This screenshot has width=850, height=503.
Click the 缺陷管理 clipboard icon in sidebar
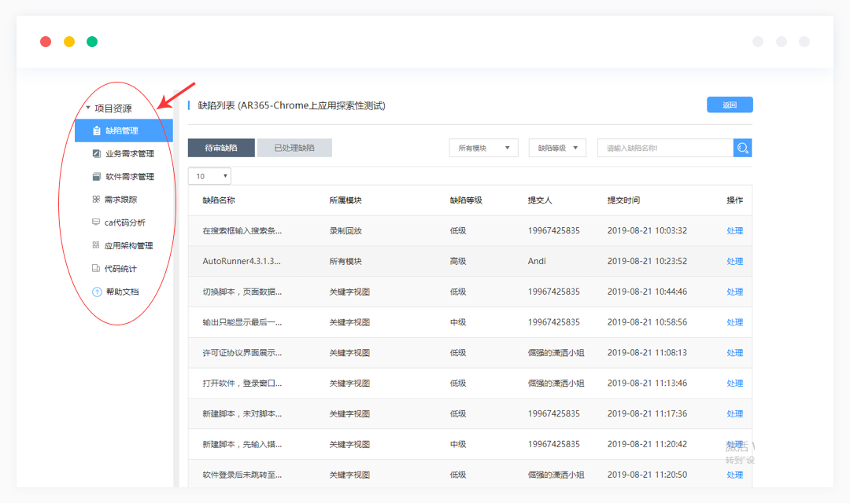(x=97, y=130)
